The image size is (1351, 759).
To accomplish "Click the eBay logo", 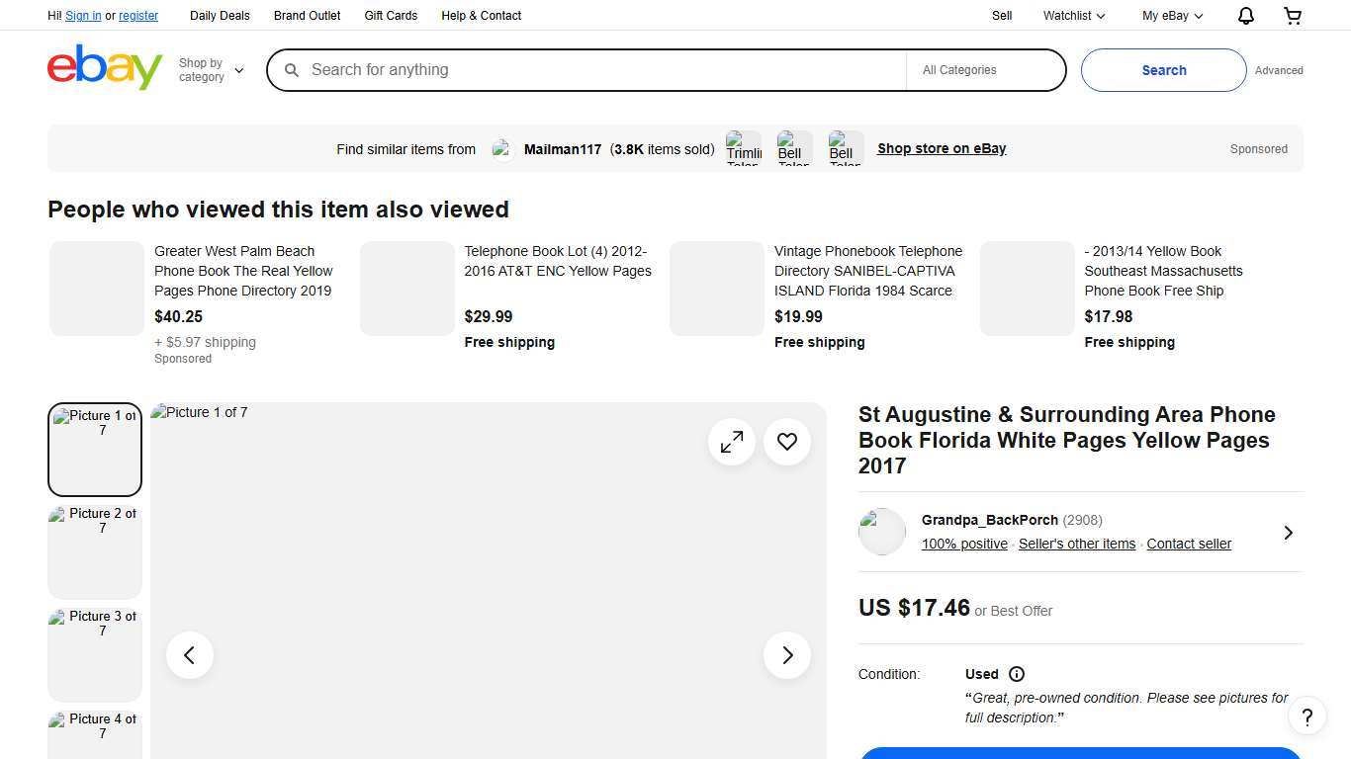I will pos(105,68).
